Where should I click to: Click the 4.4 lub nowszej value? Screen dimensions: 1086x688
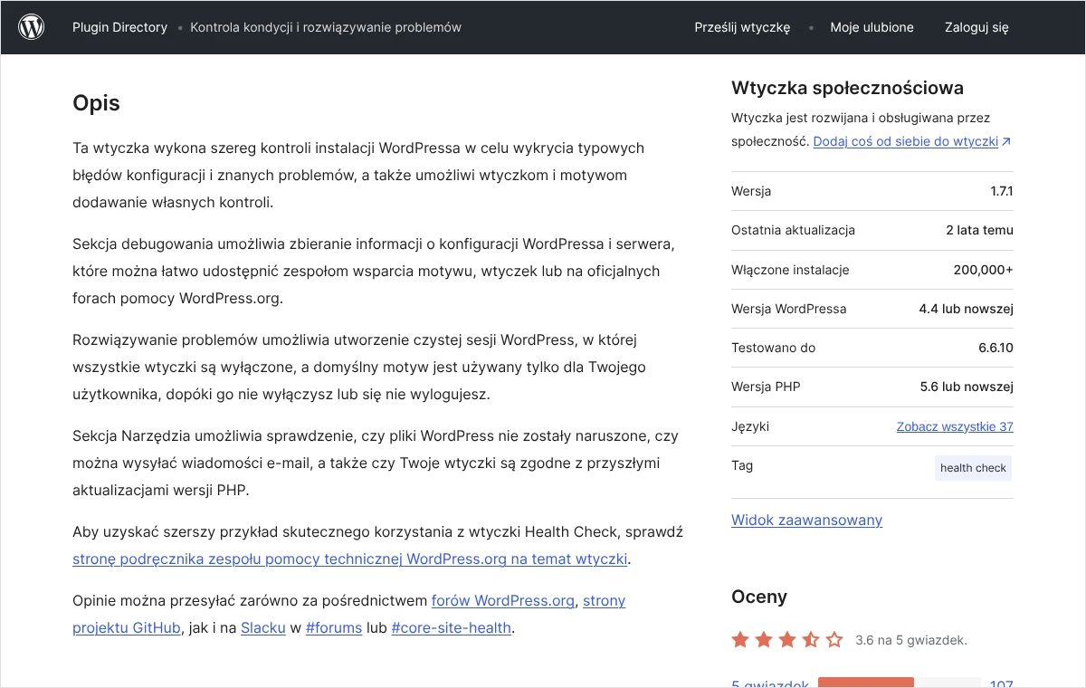tap(966, 309)
